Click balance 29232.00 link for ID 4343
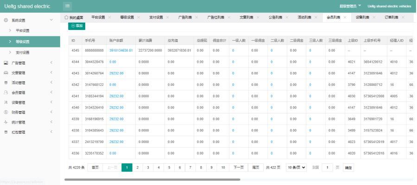 point(116,73)
